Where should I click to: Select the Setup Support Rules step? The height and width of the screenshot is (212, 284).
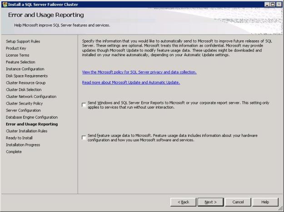pyautogui.click(x=23, y=41)
